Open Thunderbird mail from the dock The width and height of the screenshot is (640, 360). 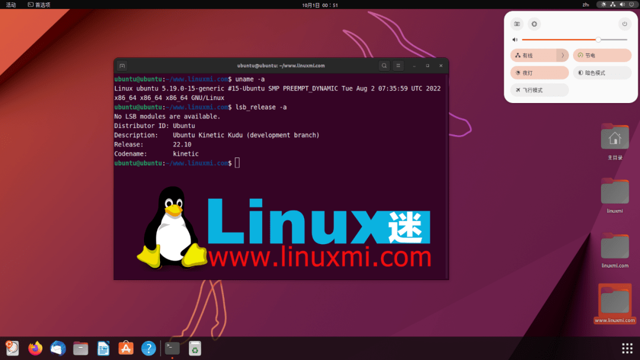[x=57, y=348]
